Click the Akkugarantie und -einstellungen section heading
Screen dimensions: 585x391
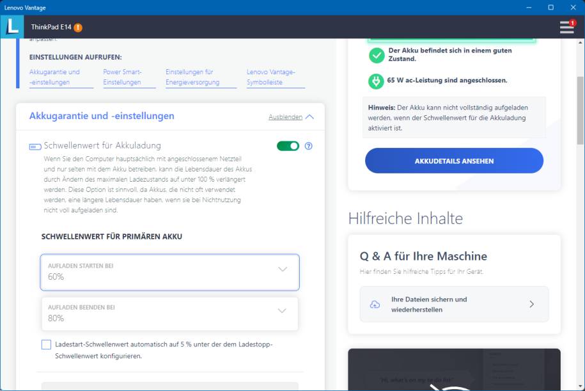tap(102, 116)
